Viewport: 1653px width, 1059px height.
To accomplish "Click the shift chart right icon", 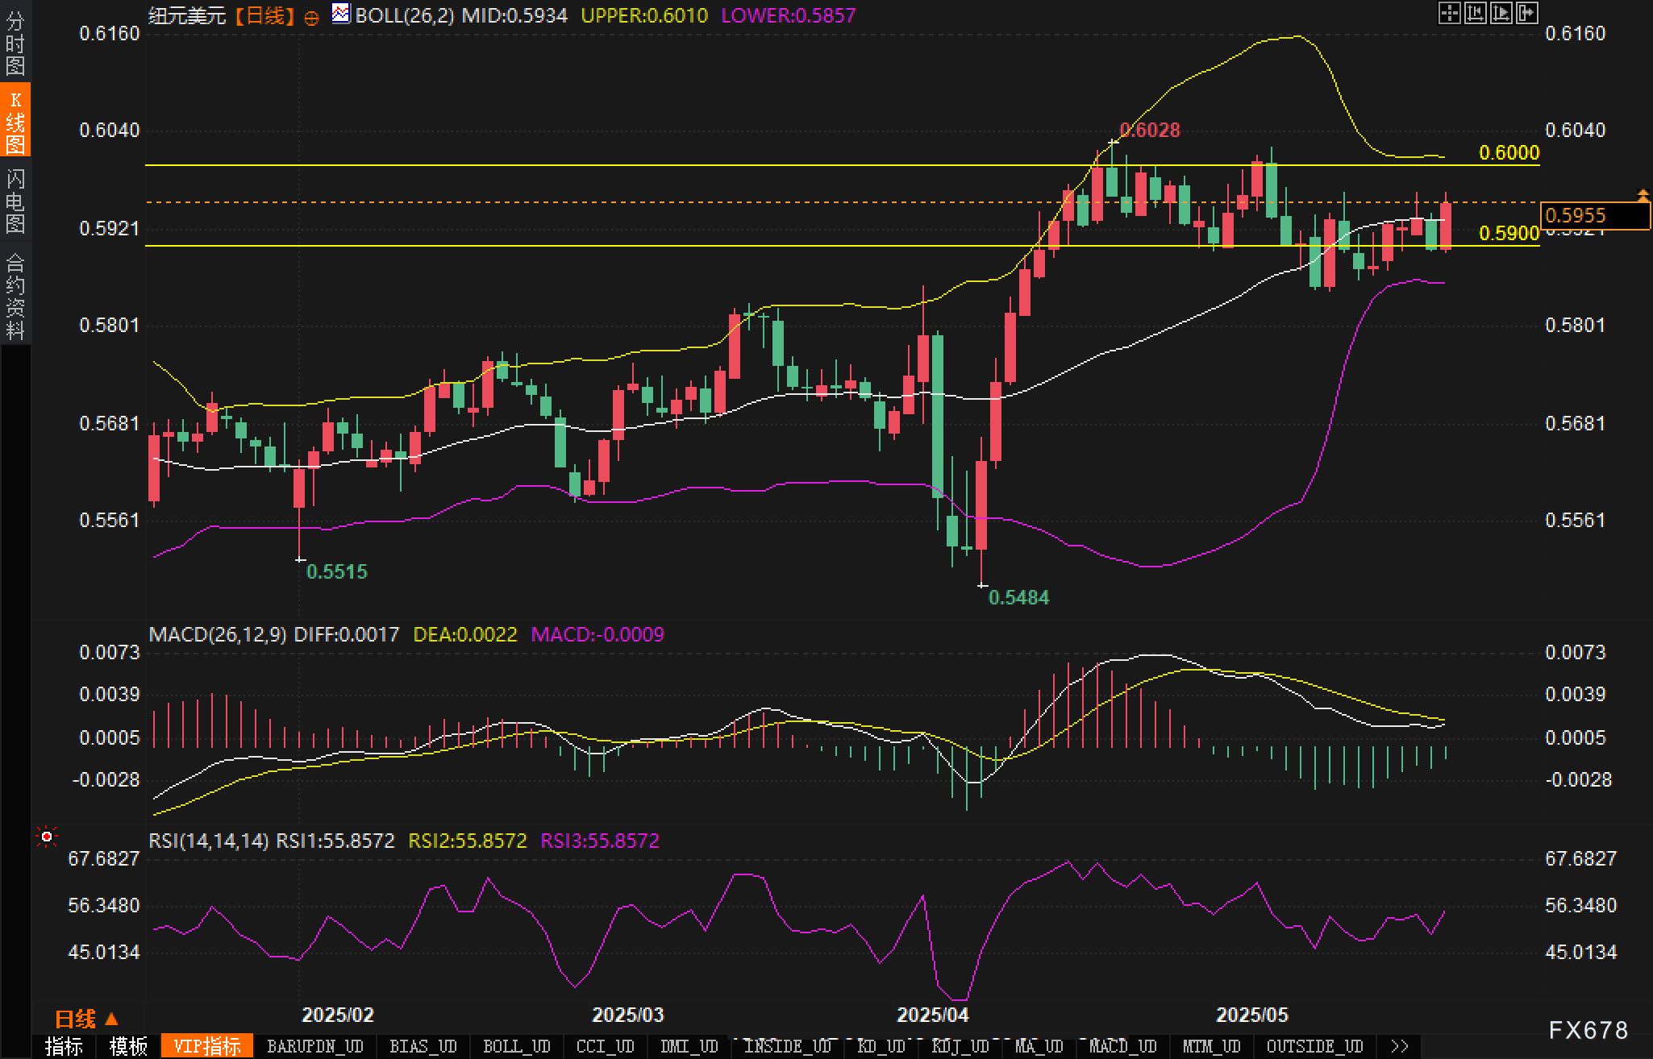I will tap(1501, 13).
